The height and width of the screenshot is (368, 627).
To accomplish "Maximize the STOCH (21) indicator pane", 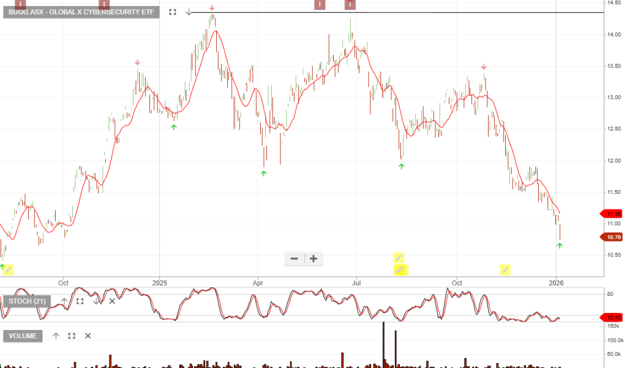I will 80,301.
